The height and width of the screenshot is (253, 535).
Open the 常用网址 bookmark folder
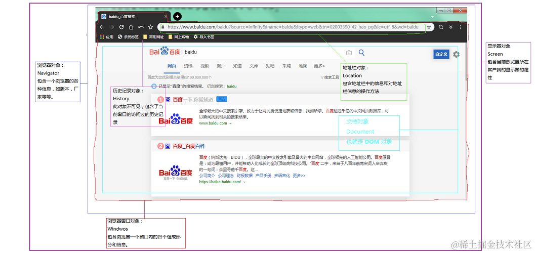(153, 37)
